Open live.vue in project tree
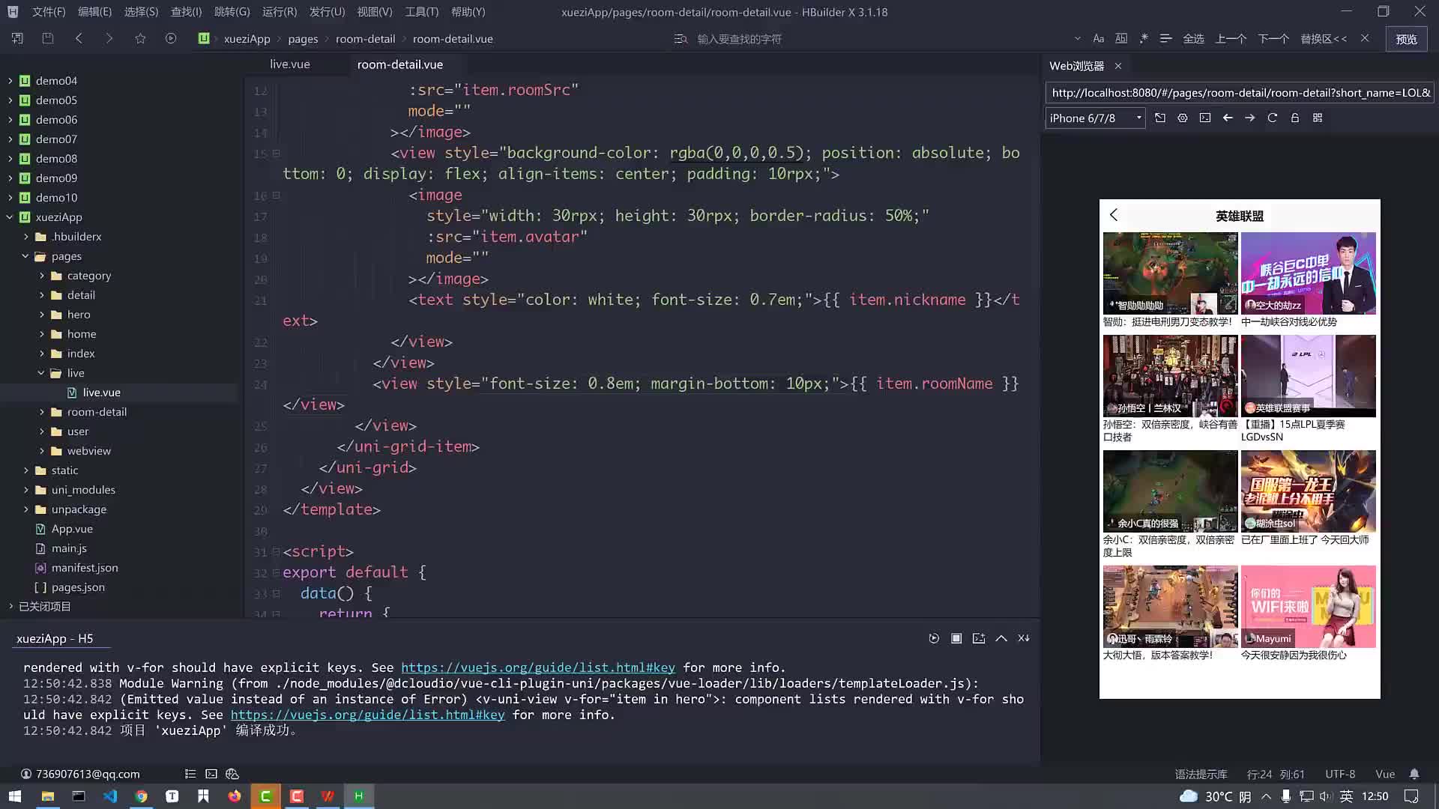This screenshot has width=1439, height=809. point(101,393)
